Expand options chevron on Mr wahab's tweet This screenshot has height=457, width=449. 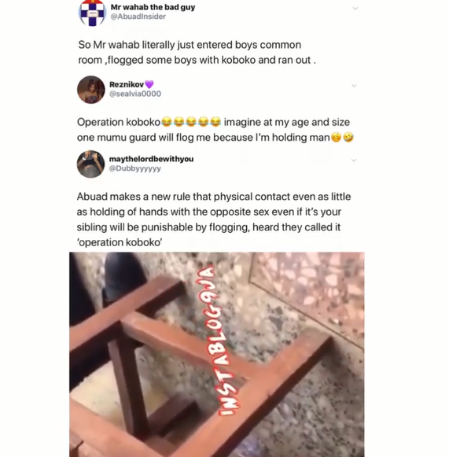(355, 9)
